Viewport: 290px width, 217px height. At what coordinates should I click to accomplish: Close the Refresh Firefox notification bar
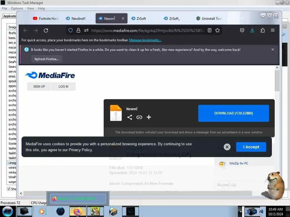[273, 49]
